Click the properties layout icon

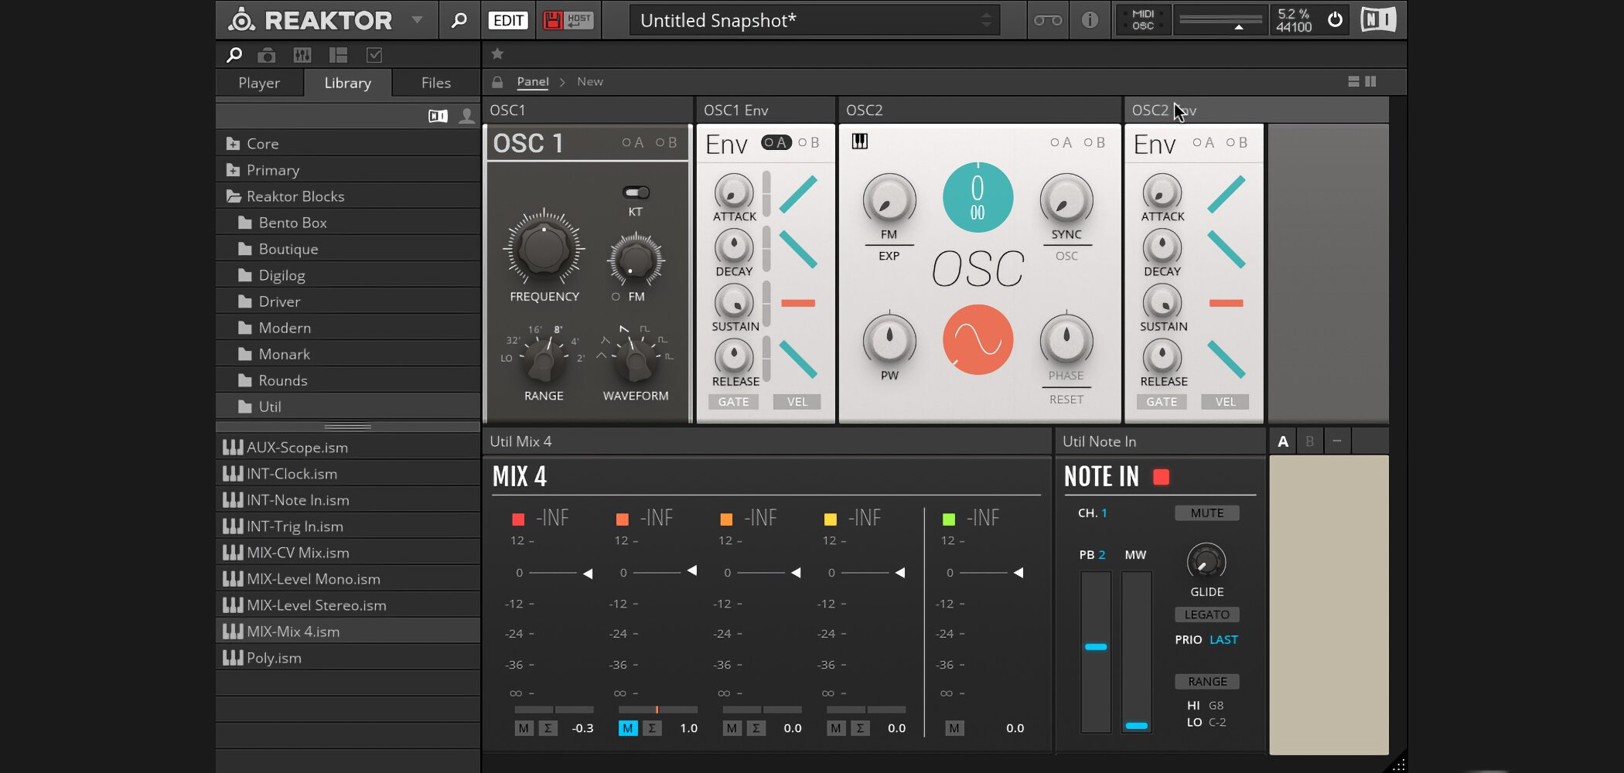pos(338,55)
